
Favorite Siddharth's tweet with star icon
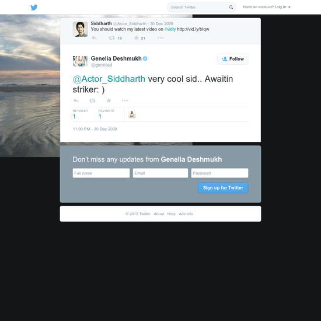point(137,38)
